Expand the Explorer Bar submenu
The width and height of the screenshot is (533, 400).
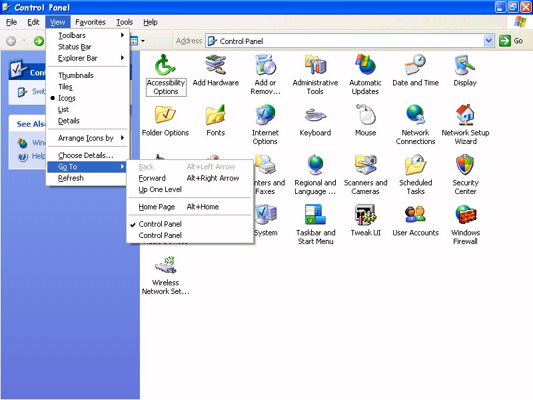(87, 58)
